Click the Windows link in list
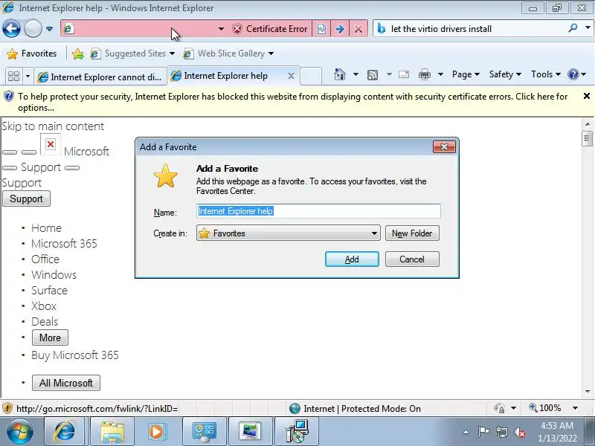Image resolution: width=595 pixels, height=446 pixels. 54,274
